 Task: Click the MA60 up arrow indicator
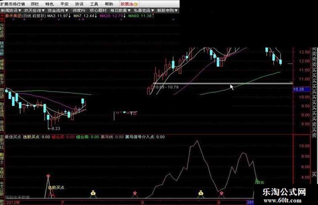click(153, 15)
